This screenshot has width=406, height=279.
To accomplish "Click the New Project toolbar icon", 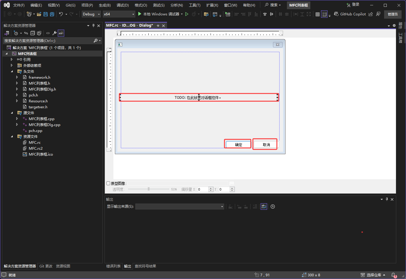I will (x=29, y=14).
